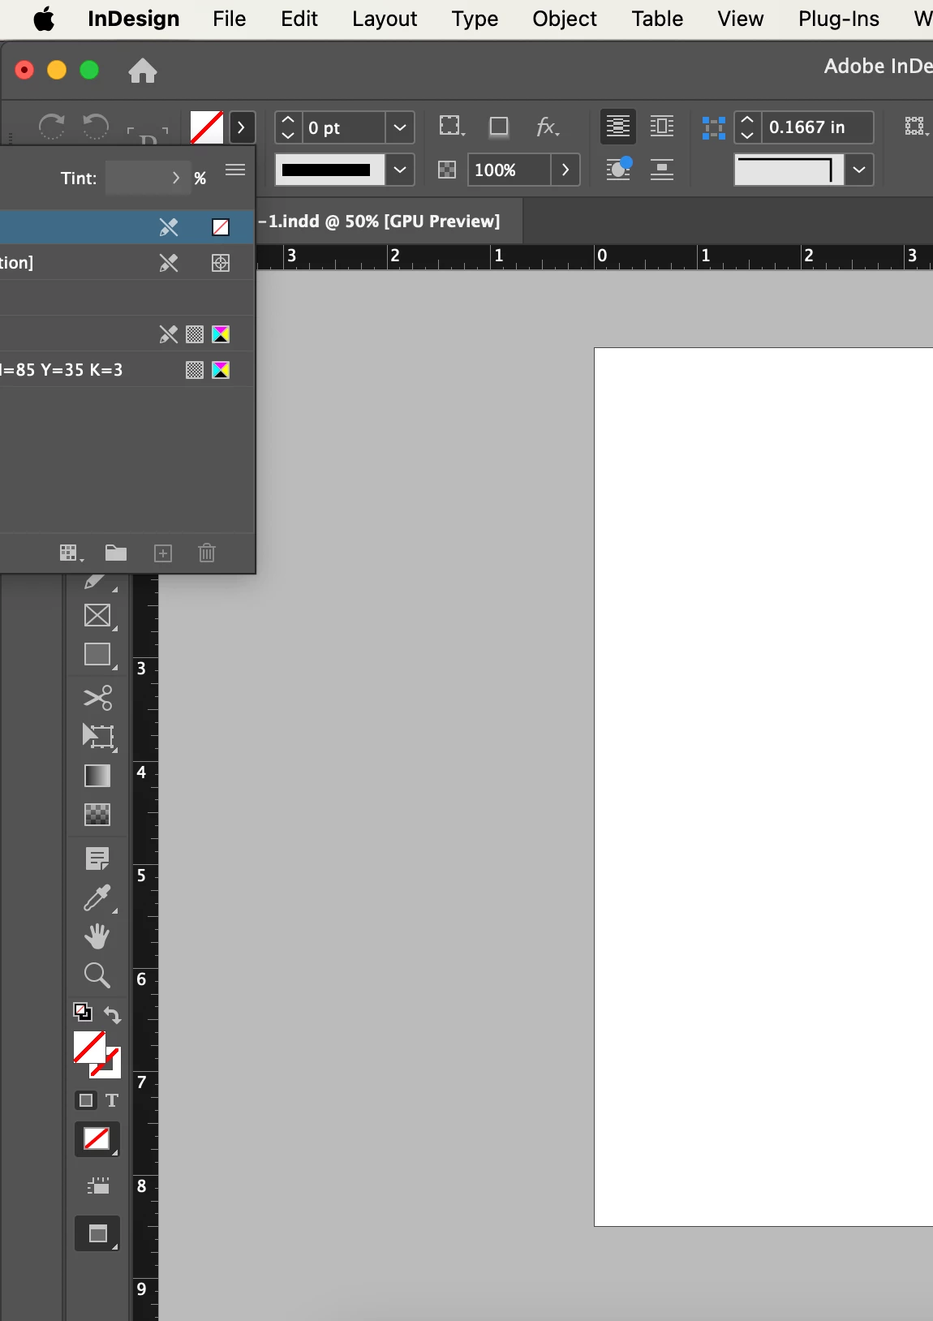Click the Delete Swatch trash icon
Viewport: 933px width, 1321px height.
[x=207, y=553]
